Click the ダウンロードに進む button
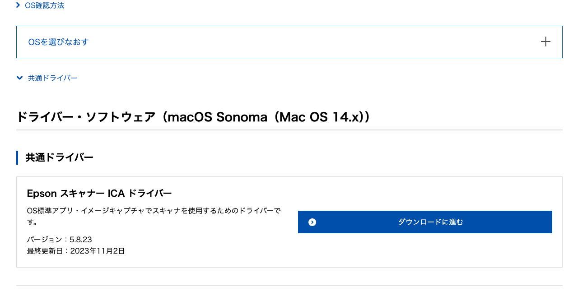 click(425, 222)
